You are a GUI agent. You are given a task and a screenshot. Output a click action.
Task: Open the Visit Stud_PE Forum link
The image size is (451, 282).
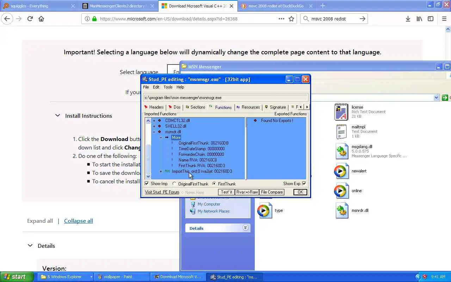pyautogui.click(x=162, y=192)
